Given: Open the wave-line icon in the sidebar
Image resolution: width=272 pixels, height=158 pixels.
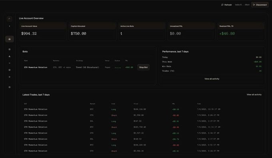Looking at the screenshot, I should pos(10,63).
